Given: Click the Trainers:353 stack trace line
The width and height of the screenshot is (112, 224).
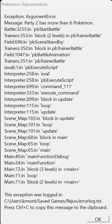Looking at the screenshot, I should (x=53, y=36).
